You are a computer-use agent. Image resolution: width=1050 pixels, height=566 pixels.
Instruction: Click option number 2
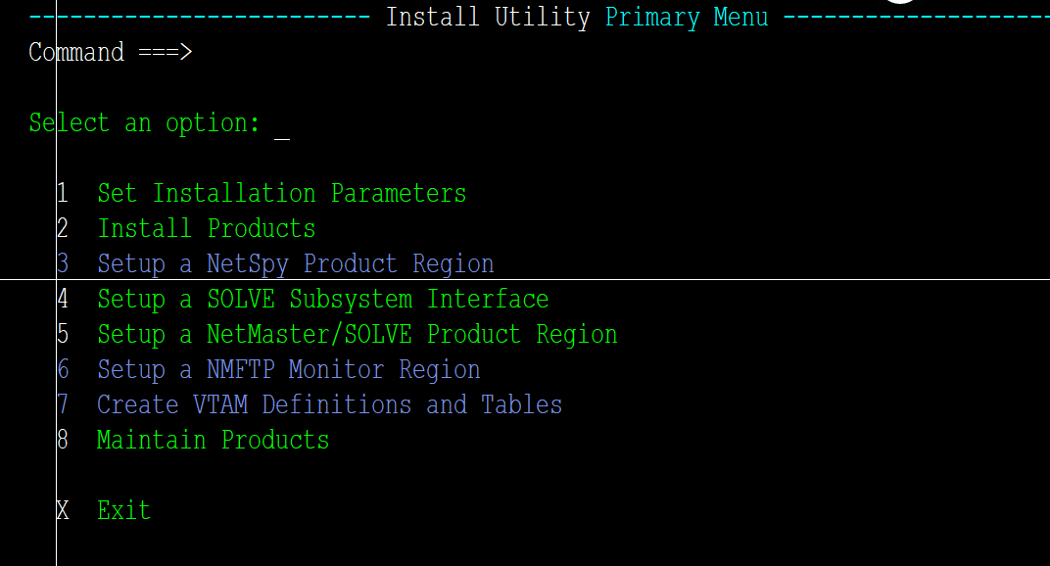63,229
